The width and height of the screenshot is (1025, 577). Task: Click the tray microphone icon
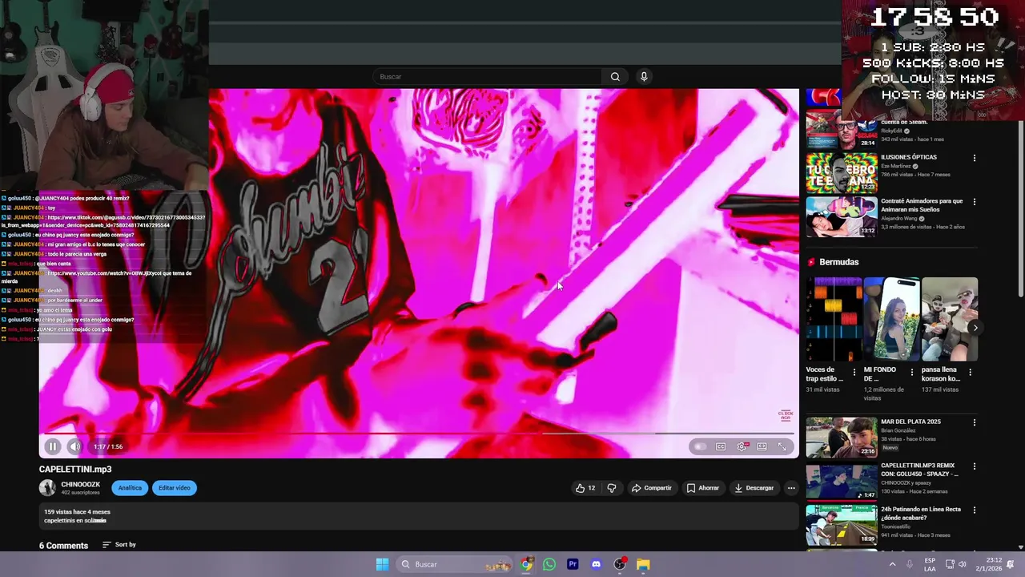pos(910,564)
